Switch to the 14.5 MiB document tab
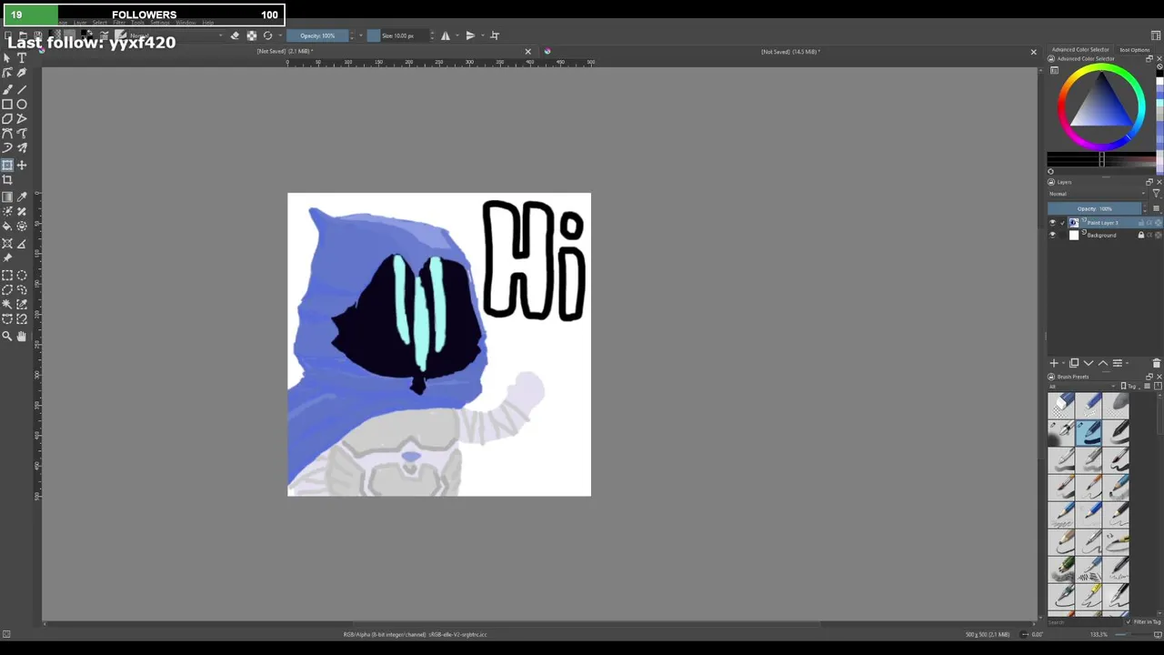Viewport: 1164px width, 655px height. 790,52
